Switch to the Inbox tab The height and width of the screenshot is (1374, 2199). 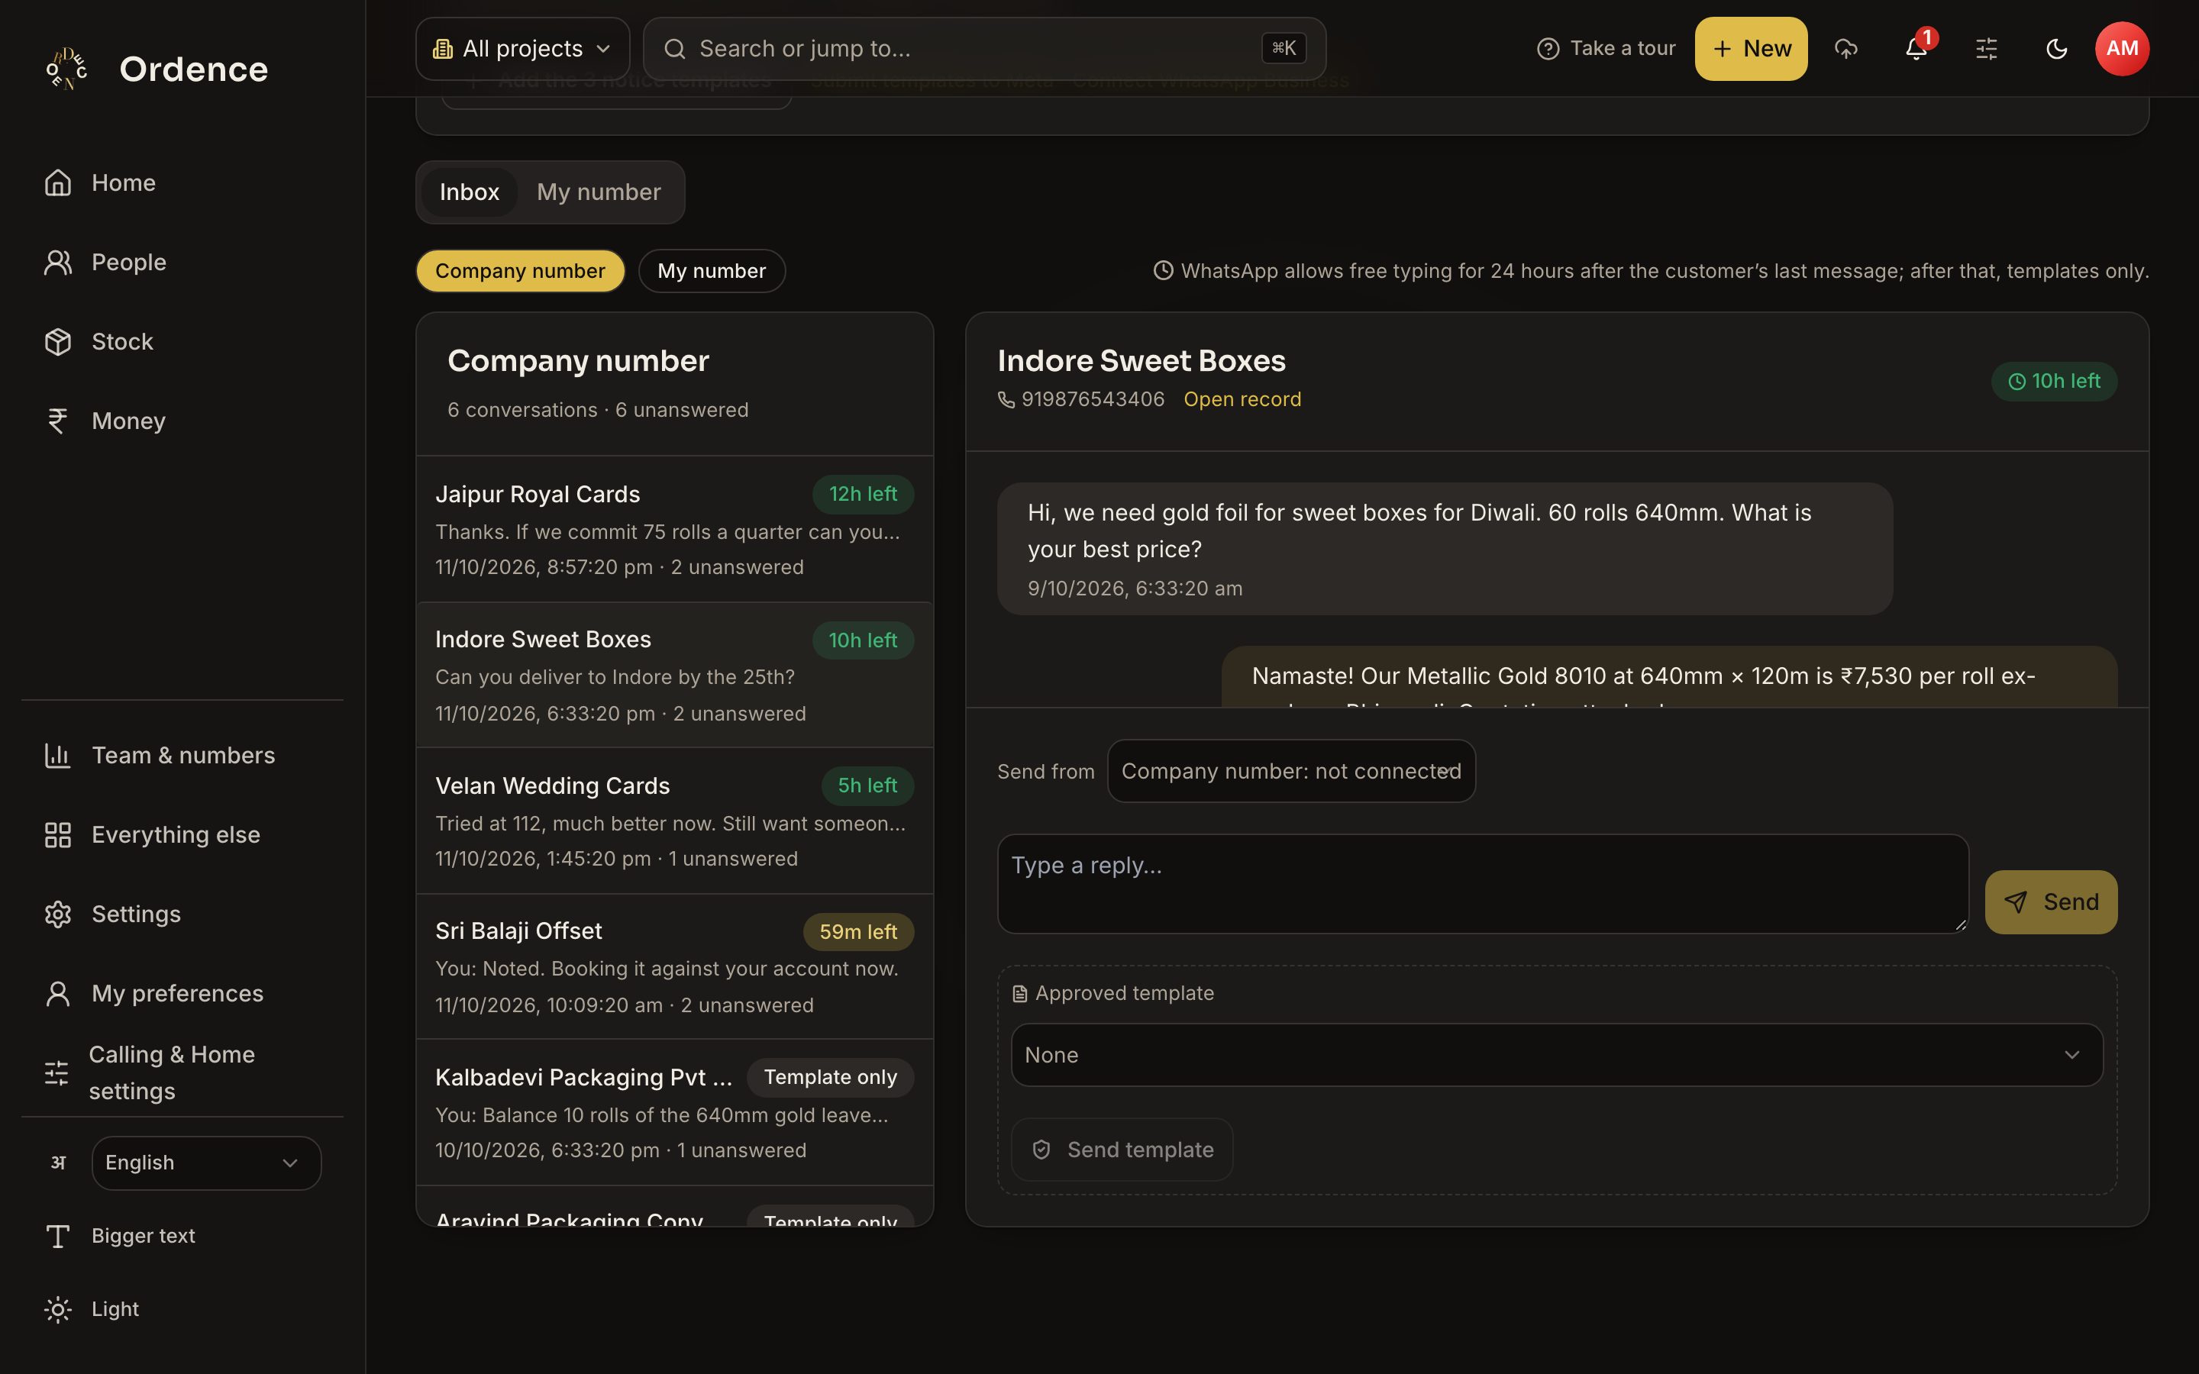point(469,192)
